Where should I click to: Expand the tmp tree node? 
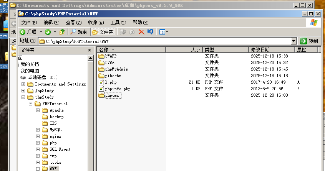pos(38,156)
